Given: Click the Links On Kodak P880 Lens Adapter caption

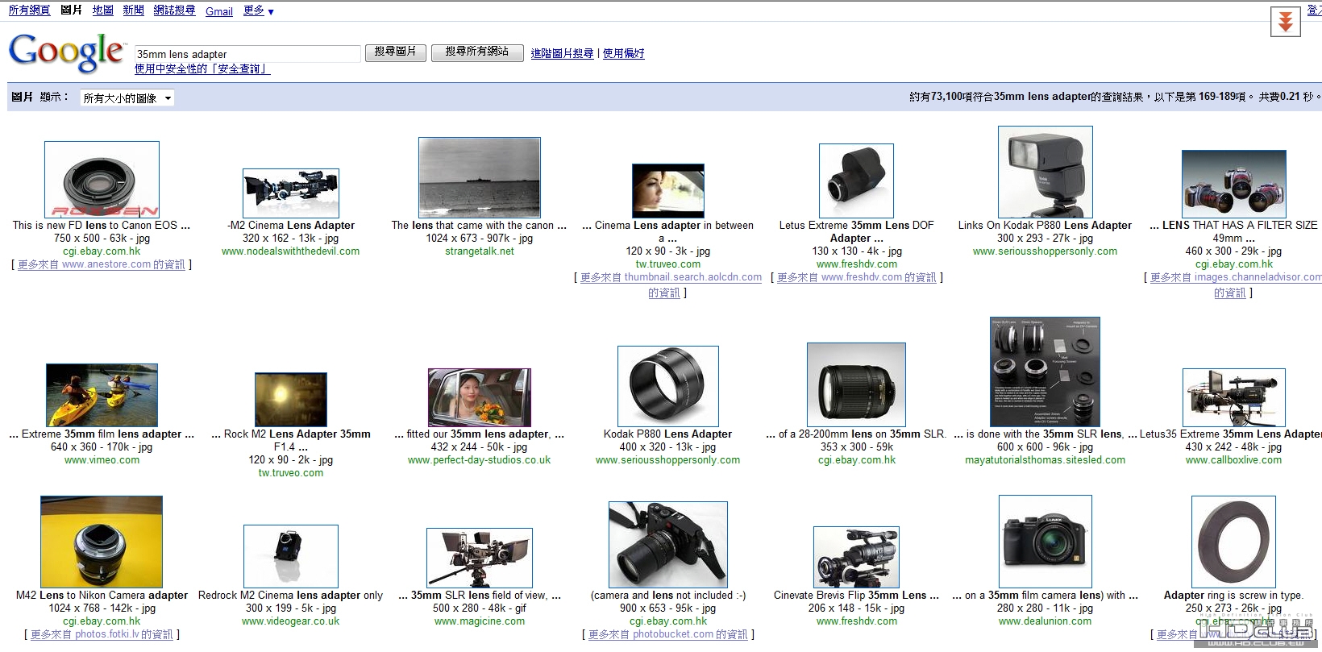Looking at the screenshot, I should (1046, 226).
